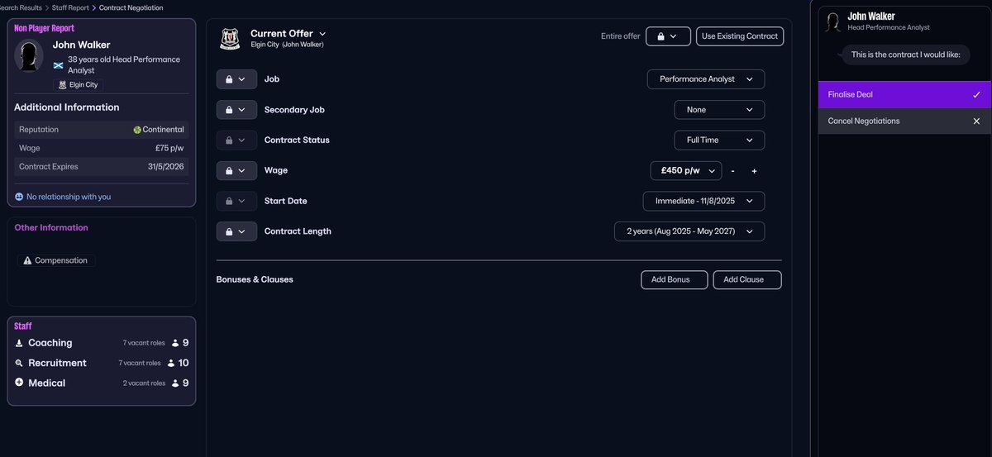The width and height of the screenshot is (992, 457).
Task: Click the Elgin City crest beside Current Offer
Action: pos(230,39)
